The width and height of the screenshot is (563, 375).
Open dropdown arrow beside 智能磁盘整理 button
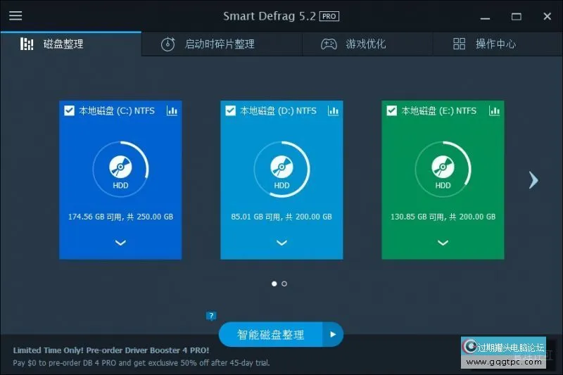pos(333,335)
